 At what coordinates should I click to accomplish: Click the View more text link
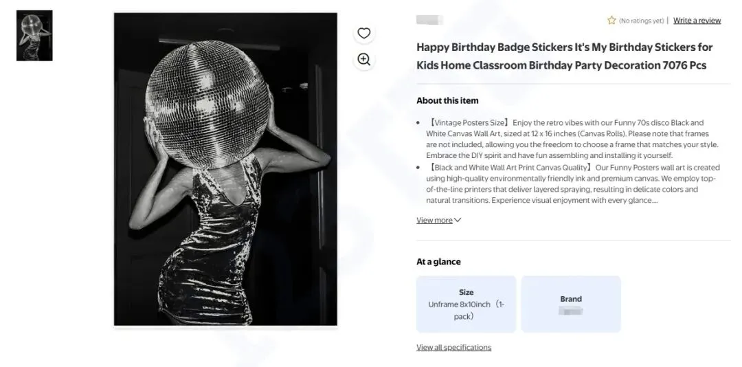434,221
